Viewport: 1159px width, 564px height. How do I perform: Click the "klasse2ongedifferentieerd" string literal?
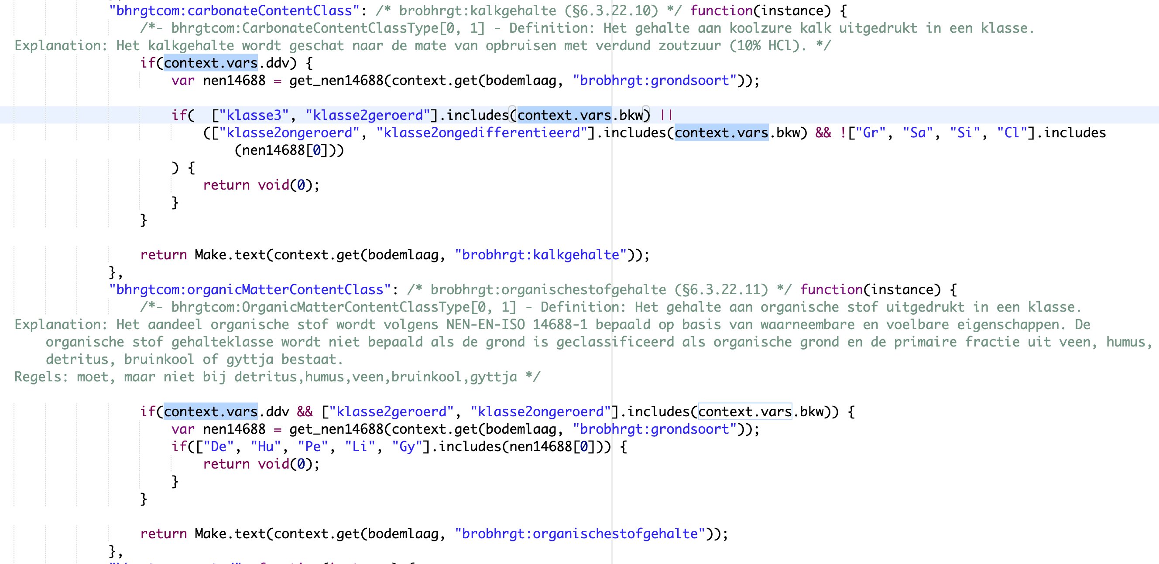(x=482, y=133)
